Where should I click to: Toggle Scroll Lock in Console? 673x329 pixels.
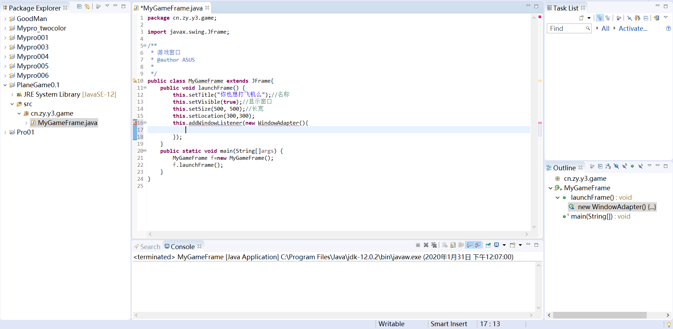pyautogui.click(x=453, y=245)
